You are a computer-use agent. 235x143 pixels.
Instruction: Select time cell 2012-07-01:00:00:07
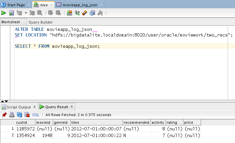[97, 129]
